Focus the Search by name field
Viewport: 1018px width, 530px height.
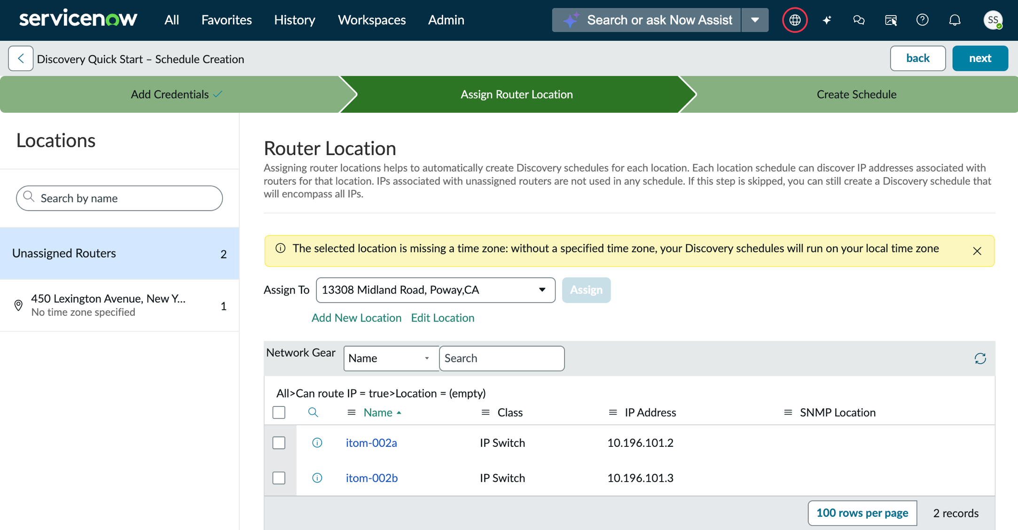point(119,198)
